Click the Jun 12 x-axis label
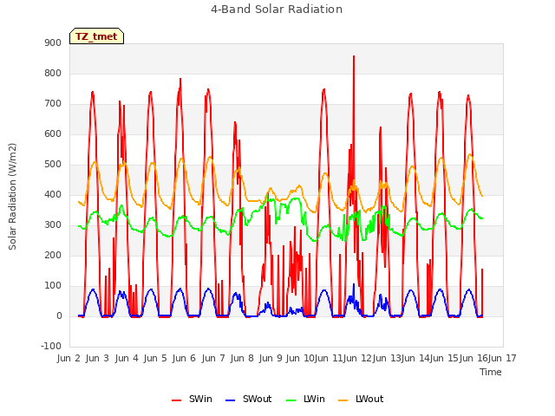Viewport: 555px width, 416px height. 358,358
